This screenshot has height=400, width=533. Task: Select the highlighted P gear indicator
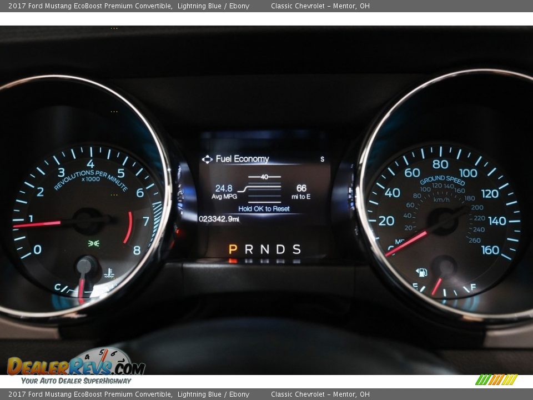pos(233,249)
